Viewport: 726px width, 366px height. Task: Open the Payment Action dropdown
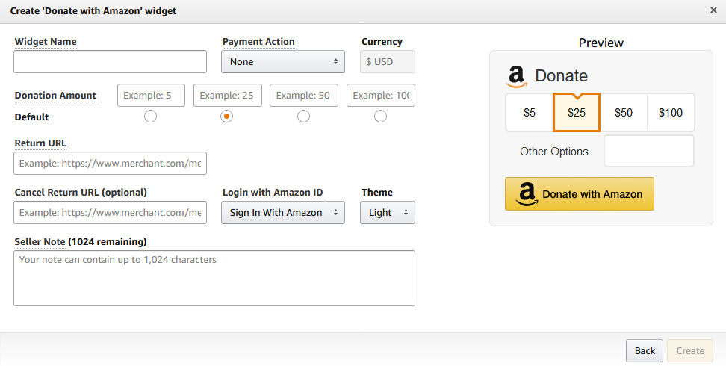[x=282, y=61]
